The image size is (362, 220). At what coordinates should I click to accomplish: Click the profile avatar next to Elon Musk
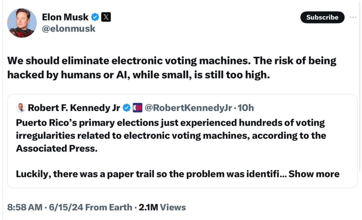tap(22, 23)
